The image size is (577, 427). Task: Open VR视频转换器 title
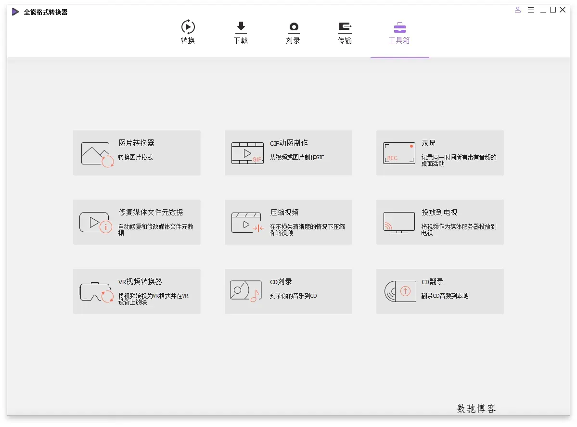click(140, 281)
